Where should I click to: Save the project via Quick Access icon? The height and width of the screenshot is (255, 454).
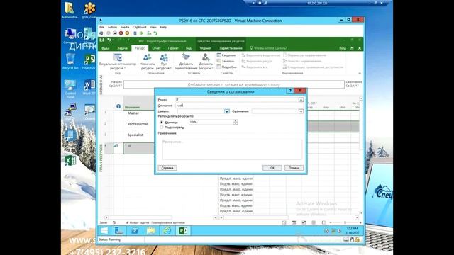pyautogui.click(x=101, y=40)
